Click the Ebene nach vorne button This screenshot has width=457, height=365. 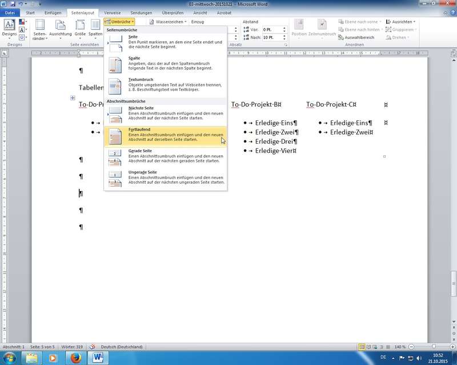360,22
